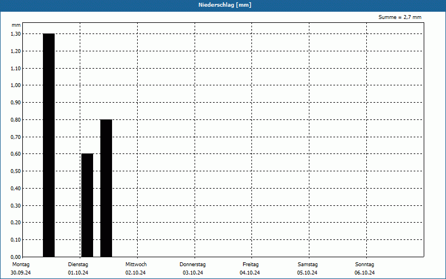The image size is (446, 279).
Task: Click the y-axis value "0,40"
Action: 16,189
